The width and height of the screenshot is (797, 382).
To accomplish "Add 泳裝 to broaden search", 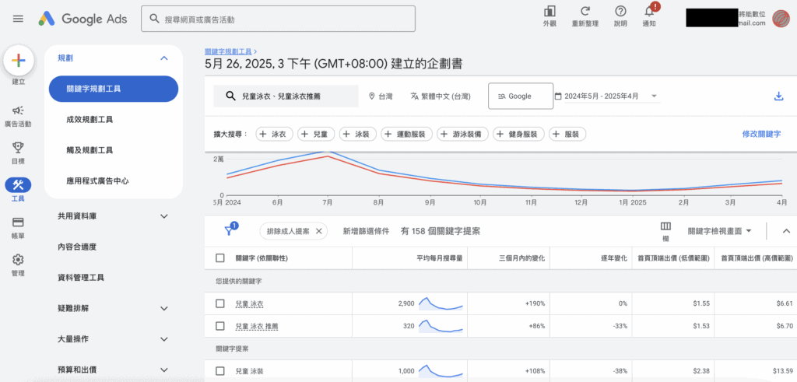I will coord(358,134).
